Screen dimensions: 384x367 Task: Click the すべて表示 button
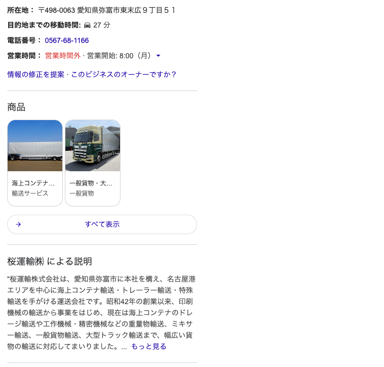click(102, 224)
